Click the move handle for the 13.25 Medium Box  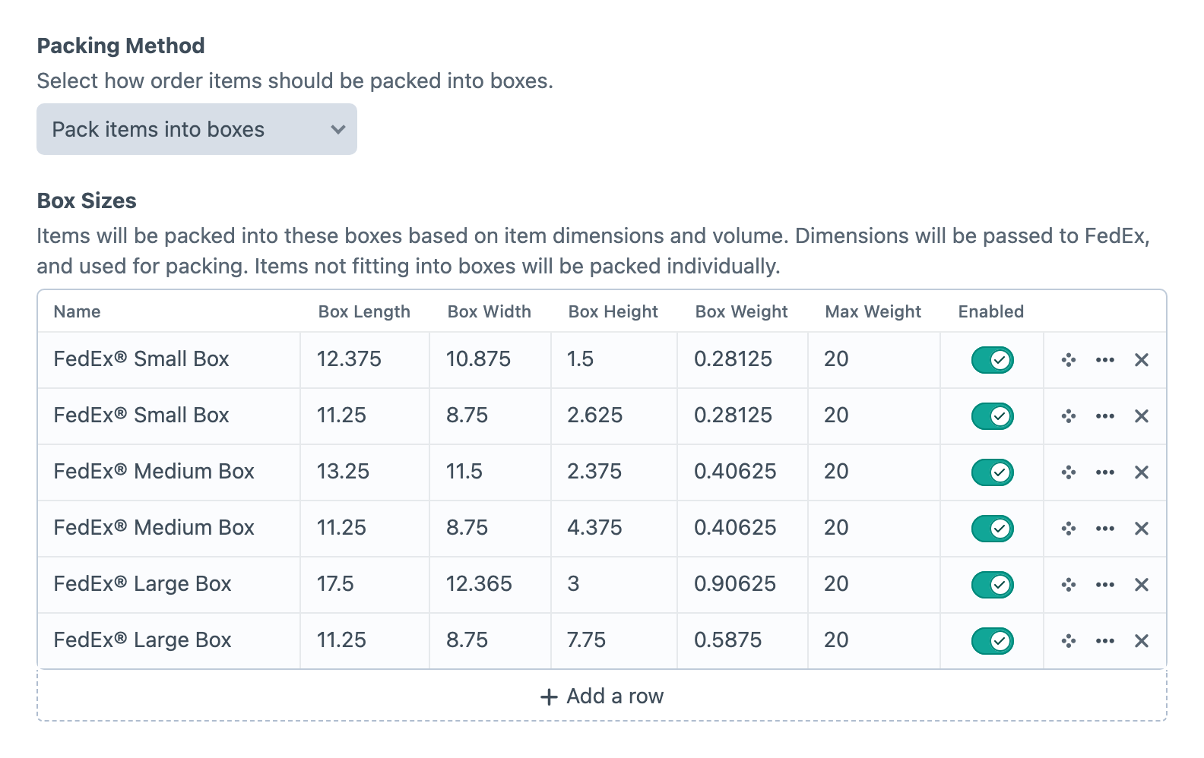(1069, 472)
